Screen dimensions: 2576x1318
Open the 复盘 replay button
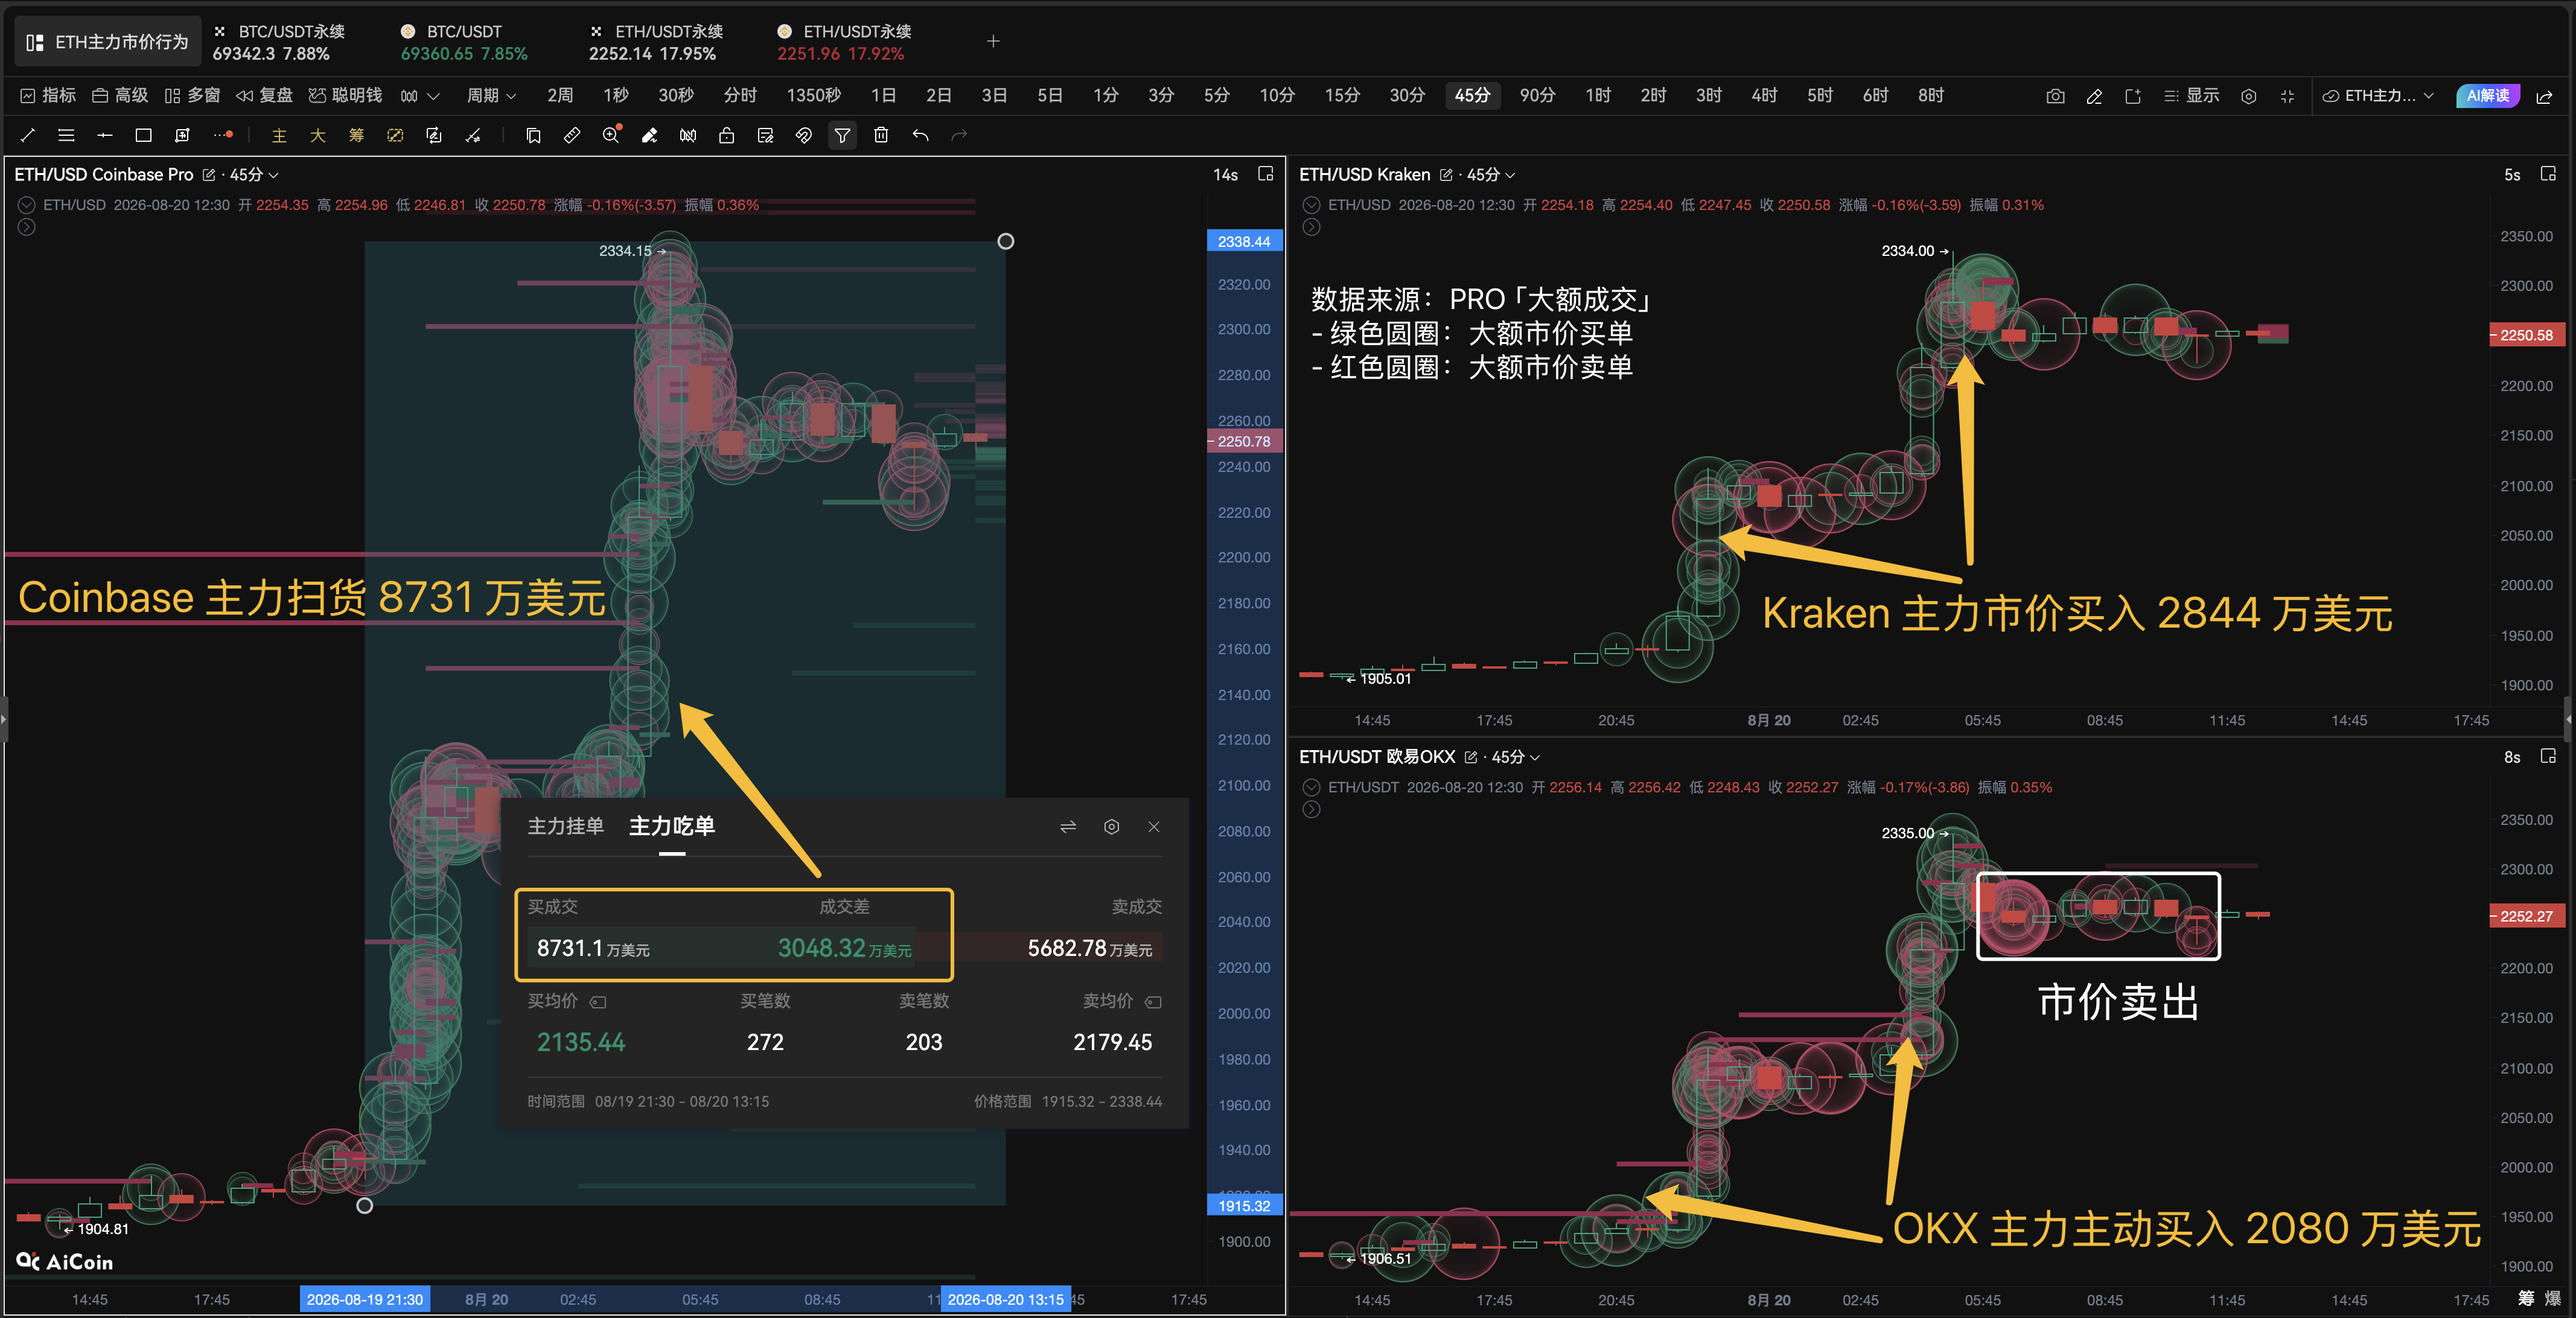(x=265, y=96)
